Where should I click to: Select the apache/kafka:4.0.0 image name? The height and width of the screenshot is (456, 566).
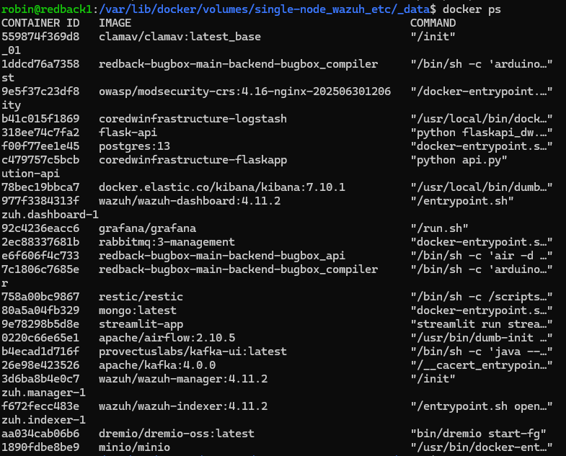pyautogui.click(x=157, y=366)
